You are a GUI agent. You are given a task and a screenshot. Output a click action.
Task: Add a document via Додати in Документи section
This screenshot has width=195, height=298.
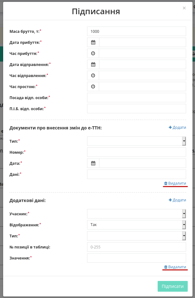point(177,128)
